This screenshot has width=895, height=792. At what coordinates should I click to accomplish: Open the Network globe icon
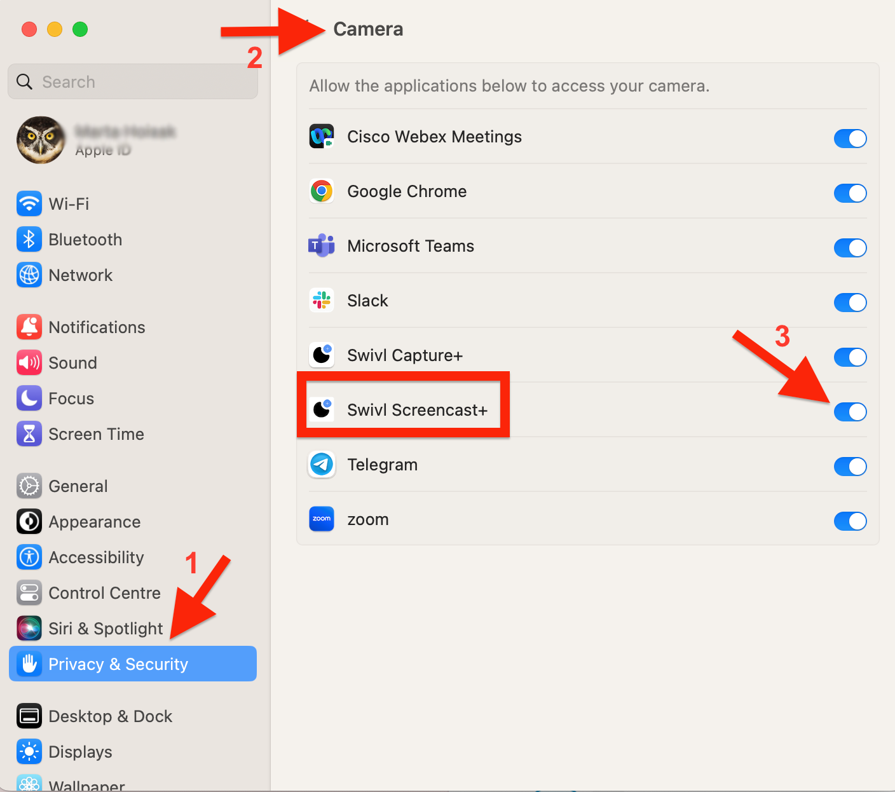point(29,275)
